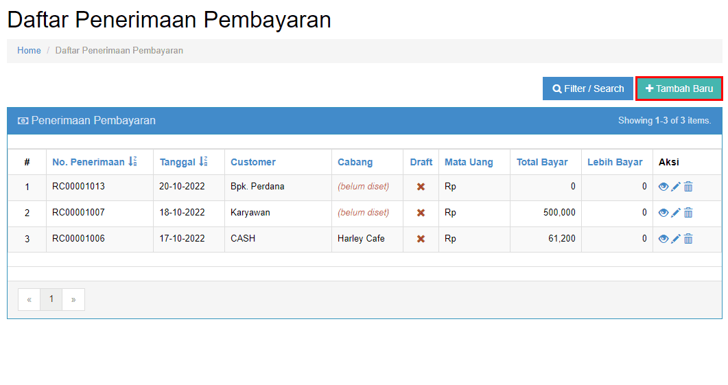The height and width of the screenshot is (385, 728).
Task: View receipt RC00001013 with eye icon
Action: [664, 187]
